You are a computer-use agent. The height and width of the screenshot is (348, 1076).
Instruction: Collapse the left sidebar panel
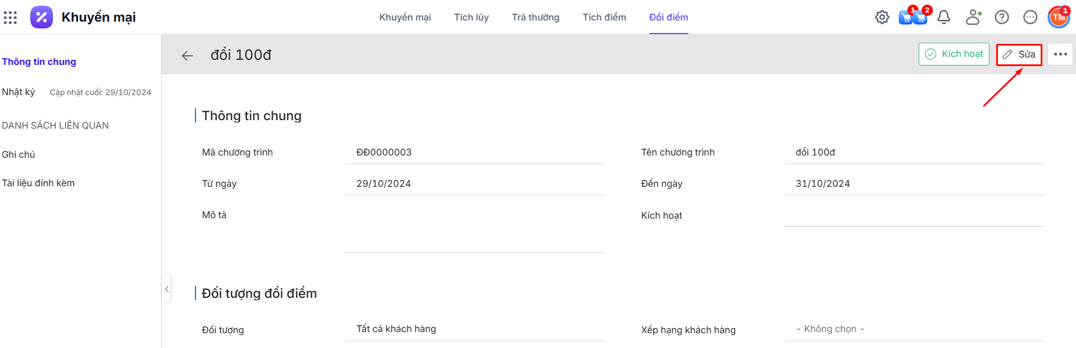point(166,289)
